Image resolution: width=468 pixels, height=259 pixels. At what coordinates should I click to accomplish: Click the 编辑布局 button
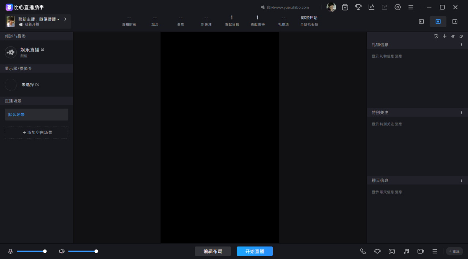213,251
